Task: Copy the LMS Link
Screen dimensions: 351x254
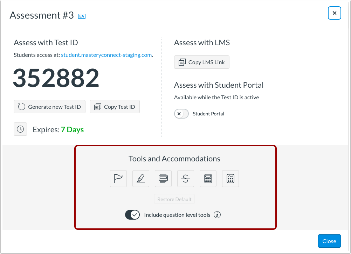Action: click(x=202, y=62)
